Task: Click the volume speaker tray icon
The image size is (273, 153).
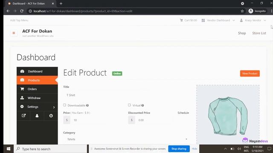Action: point(239,149)
